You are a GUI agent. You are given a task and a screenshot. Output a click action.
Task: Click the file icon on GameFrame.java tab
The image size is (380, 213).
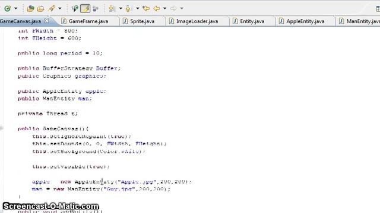64,21
